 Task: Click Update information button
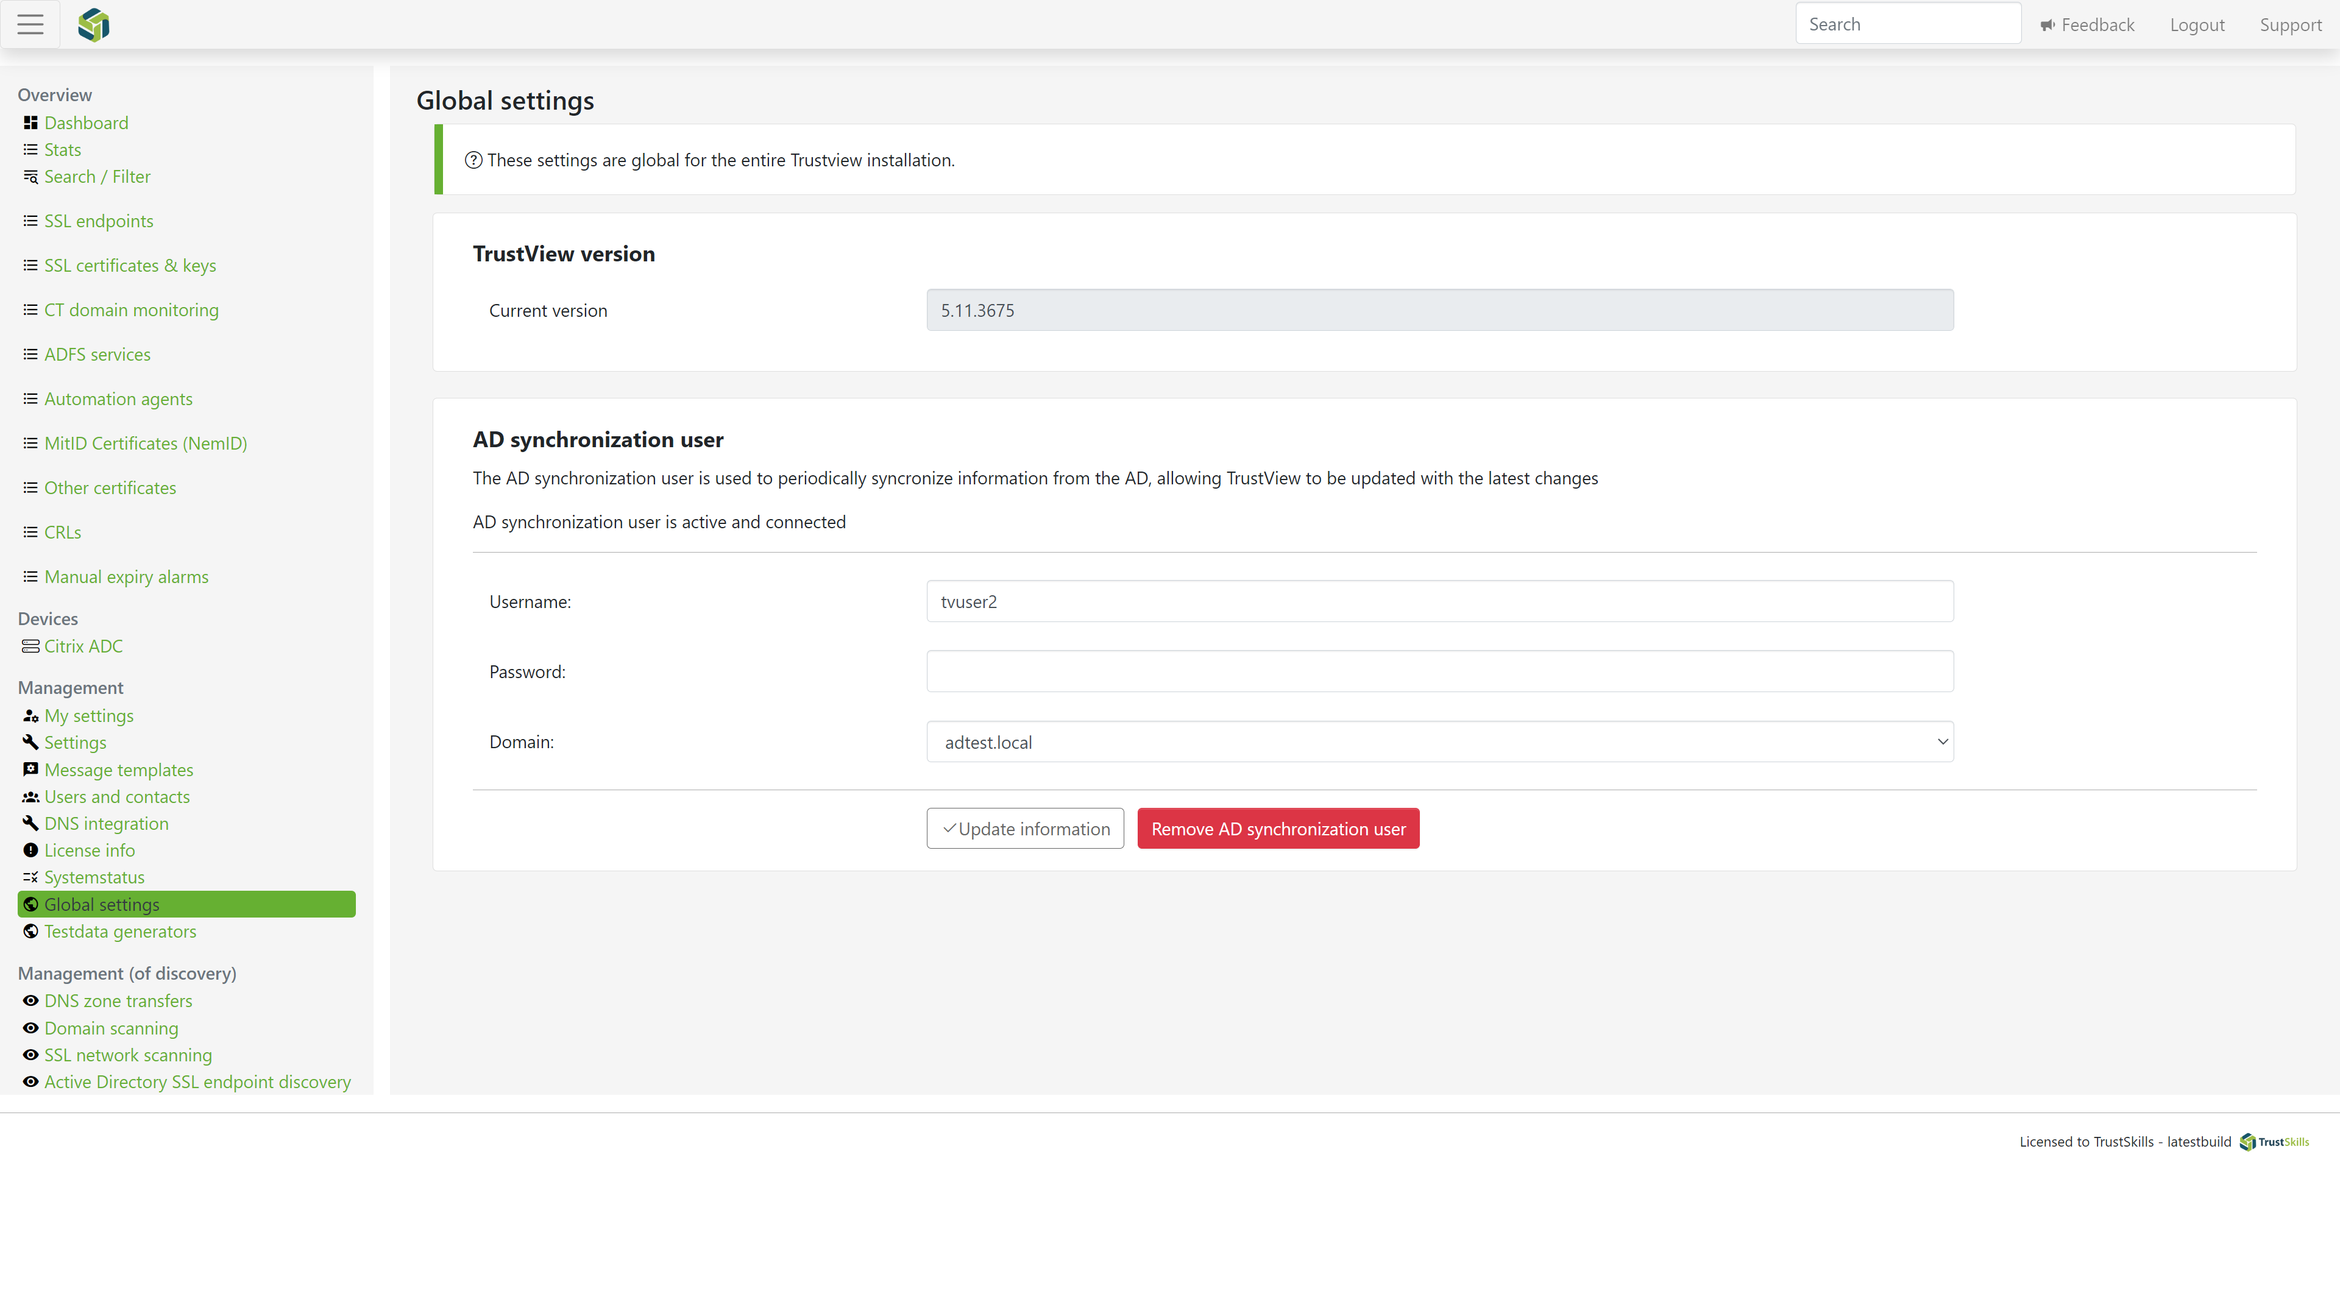pyautogui.click(x=1026, y=829)
